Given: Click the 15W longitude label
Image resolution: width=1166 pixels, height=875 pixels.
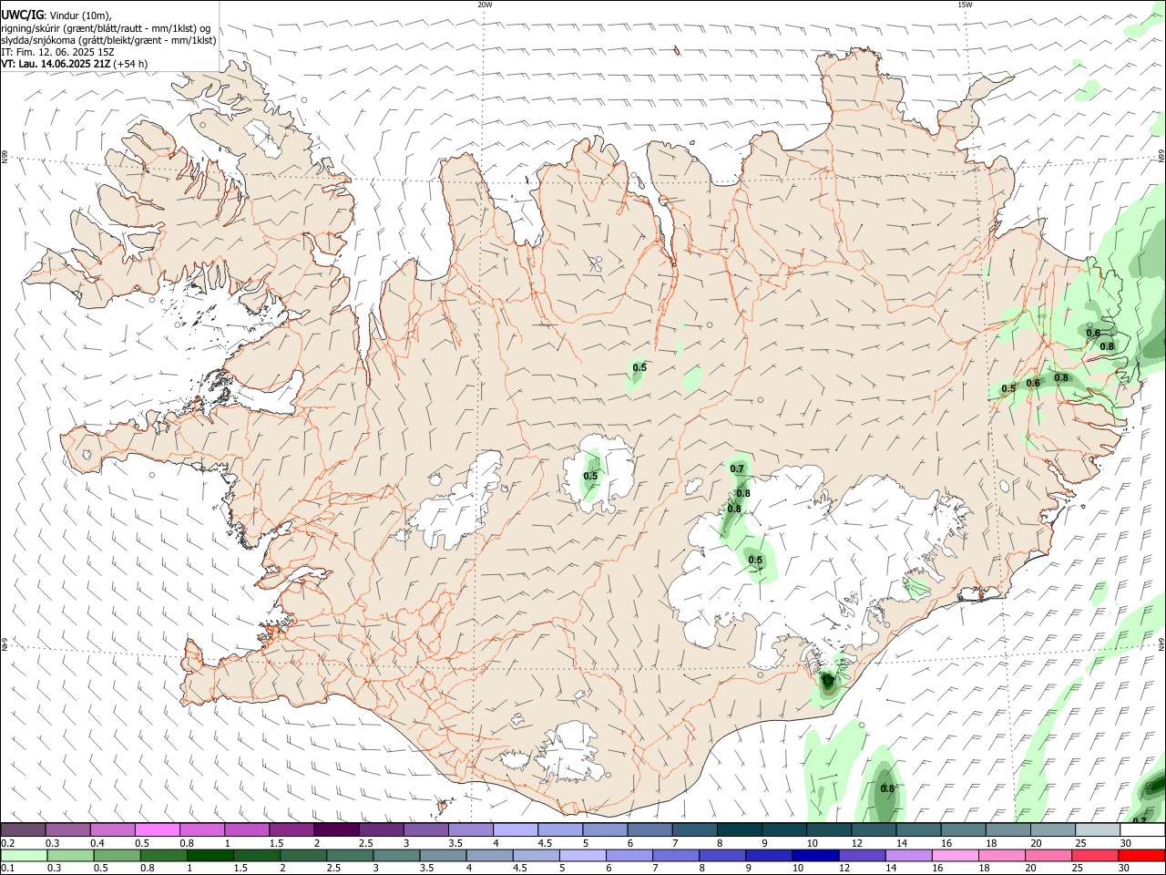Looking at the screenshot, I should click(x=965, y=5).
